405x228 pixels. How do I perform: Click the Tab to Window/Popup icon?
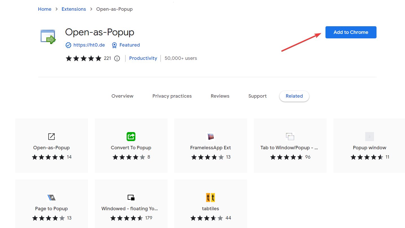[290, 136]
